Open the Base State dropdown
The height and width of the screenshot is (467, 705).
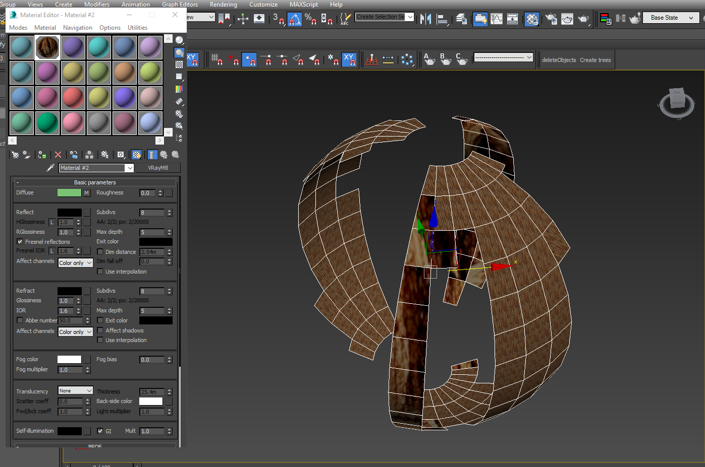tap(671, 17)
